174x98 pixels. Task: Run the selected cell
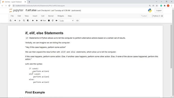(x=43, y=21)
